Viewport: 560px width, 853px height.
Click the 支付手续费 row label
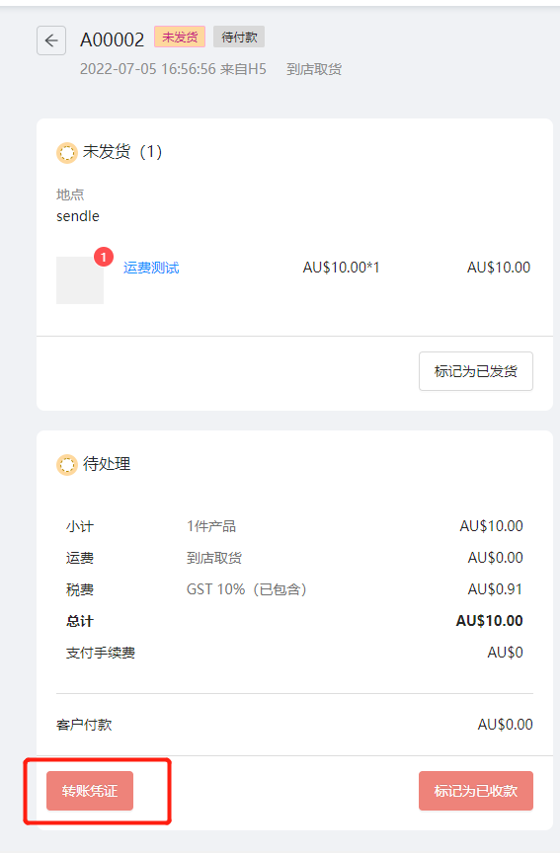tap(101, 653)
